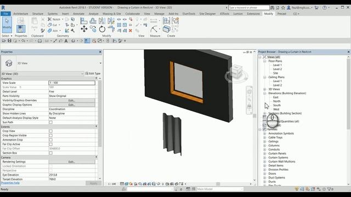Open the Massing & Site ribbon tab
351x197 pixels.
tap(112, 14)
